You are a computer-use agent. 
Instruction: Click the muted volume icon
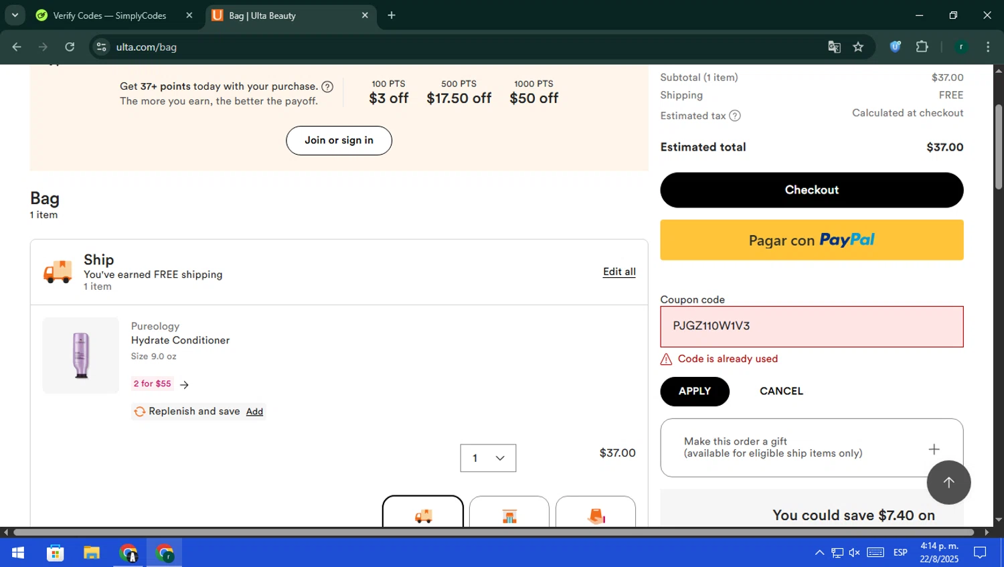coord(855,553)
